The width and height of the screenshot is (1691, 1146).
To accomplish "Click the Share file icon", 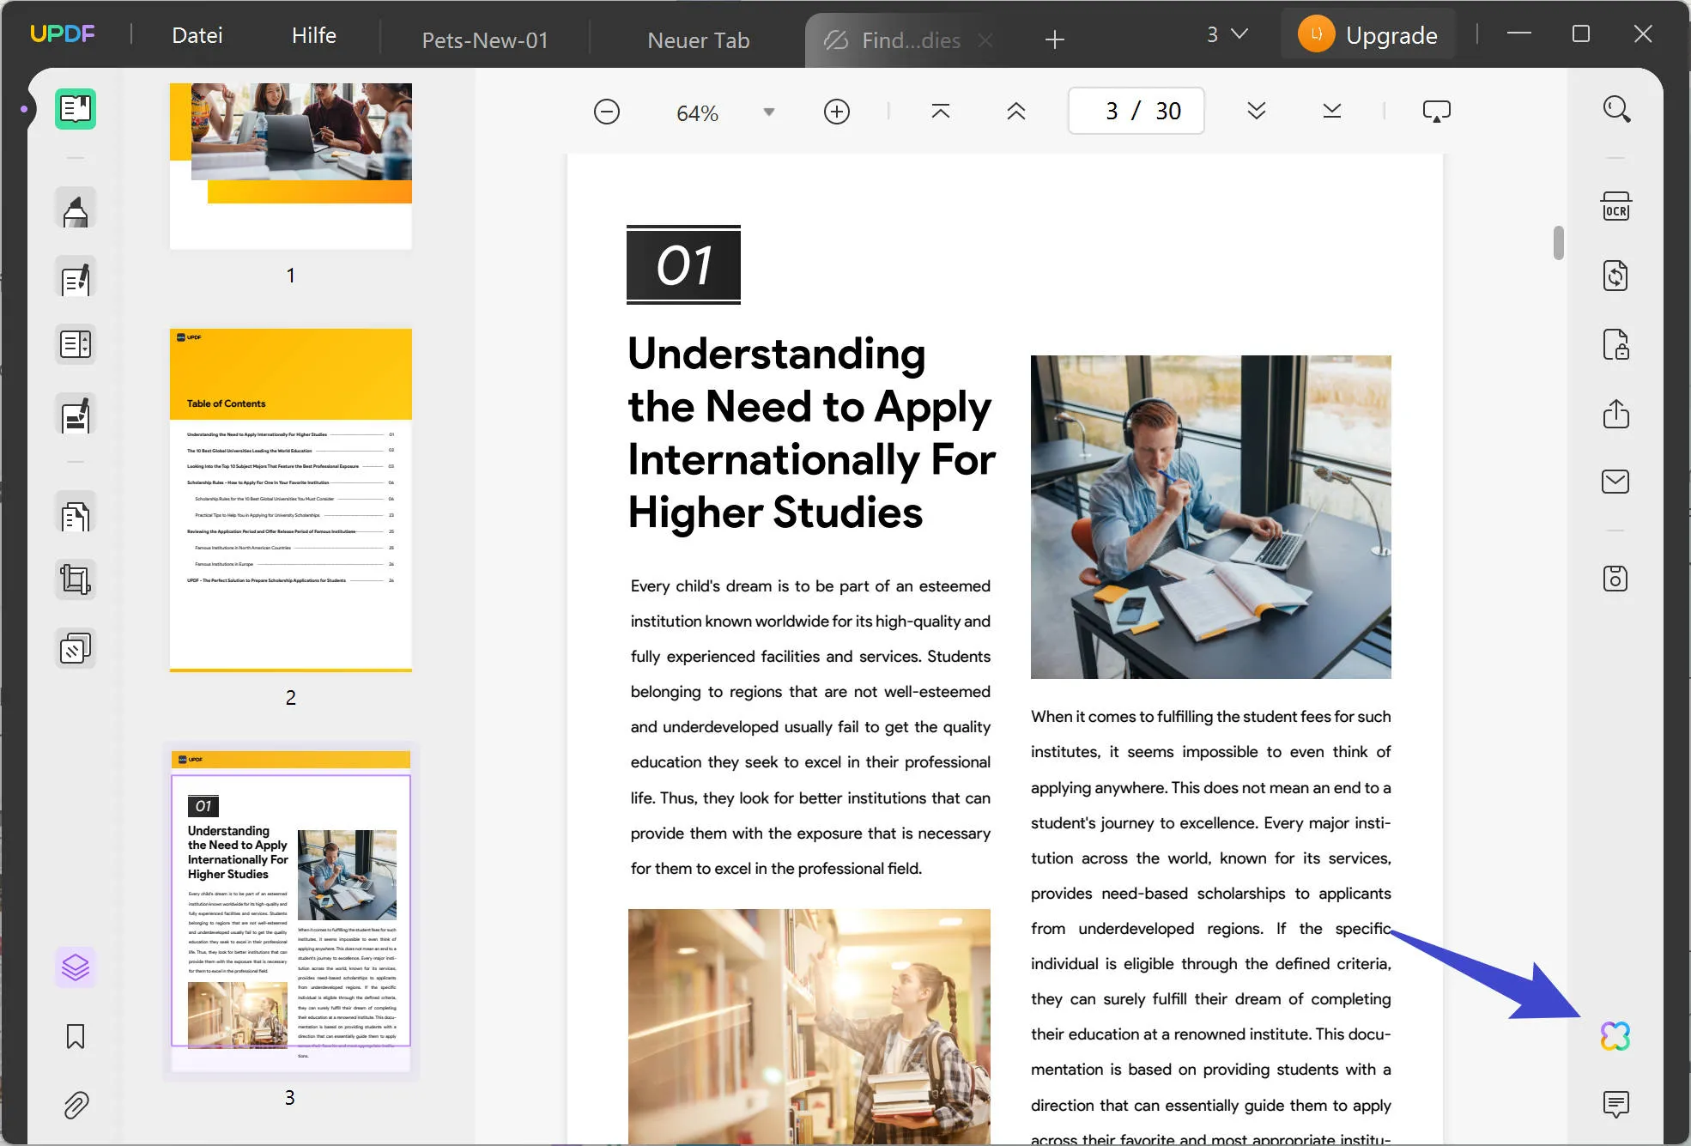I will (x=1615, y=414).
